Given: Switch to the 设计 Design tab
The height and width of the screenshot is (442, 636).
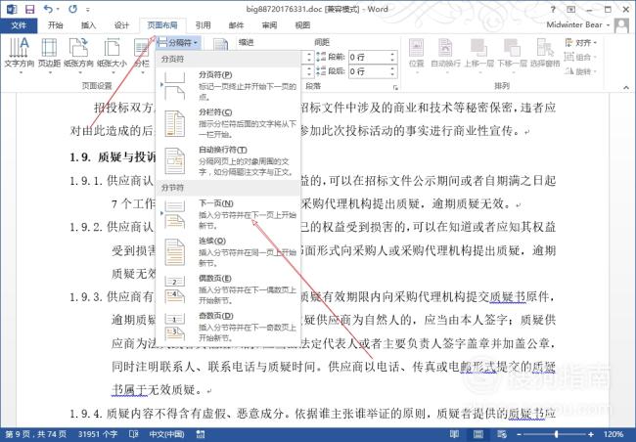Looking at the screenshot, I should 121,25.
